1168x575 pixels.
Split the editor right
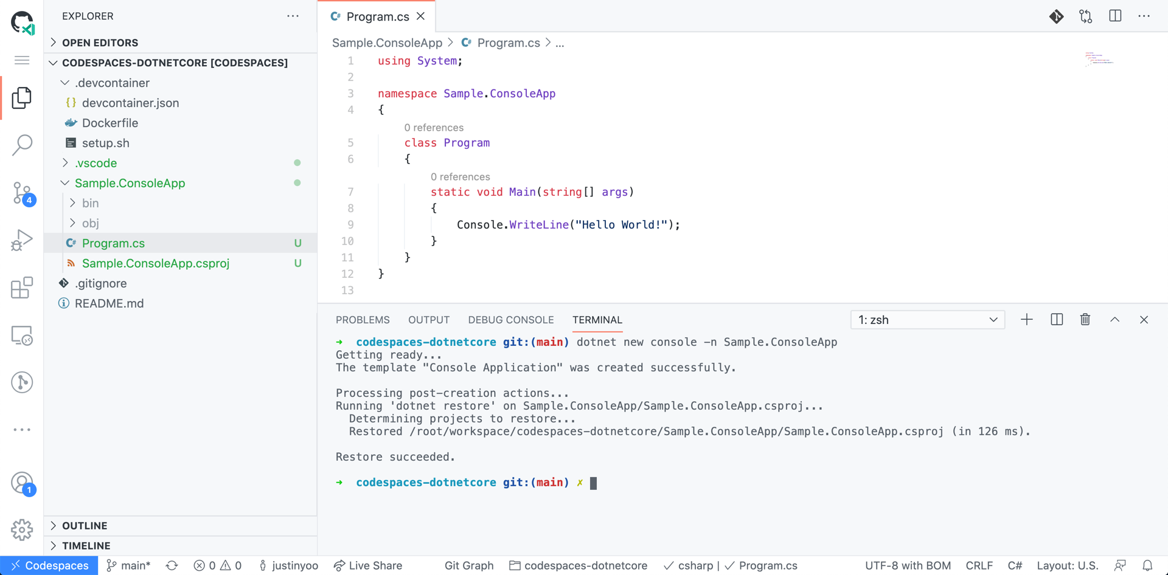coord(1115,16)
